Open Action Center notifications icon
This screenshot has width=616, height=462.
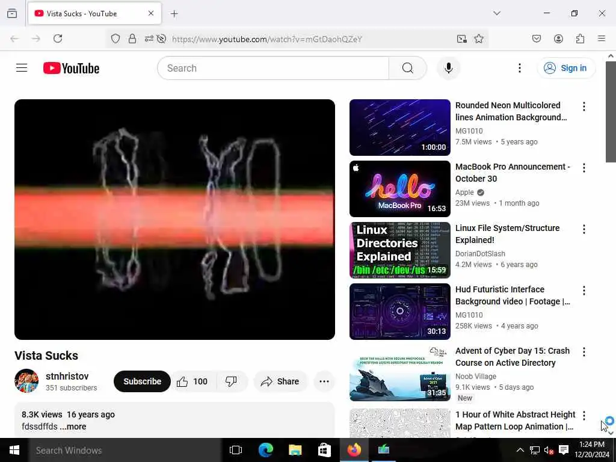564,450
